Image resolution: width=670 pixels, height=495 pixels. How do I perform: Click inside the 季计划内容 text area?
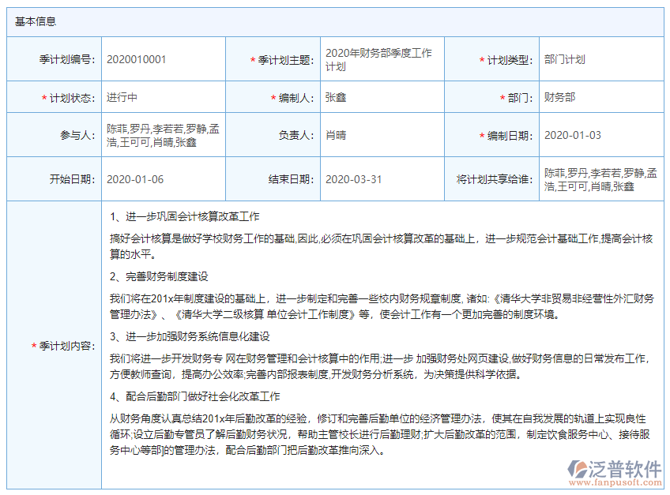[379, 339]
